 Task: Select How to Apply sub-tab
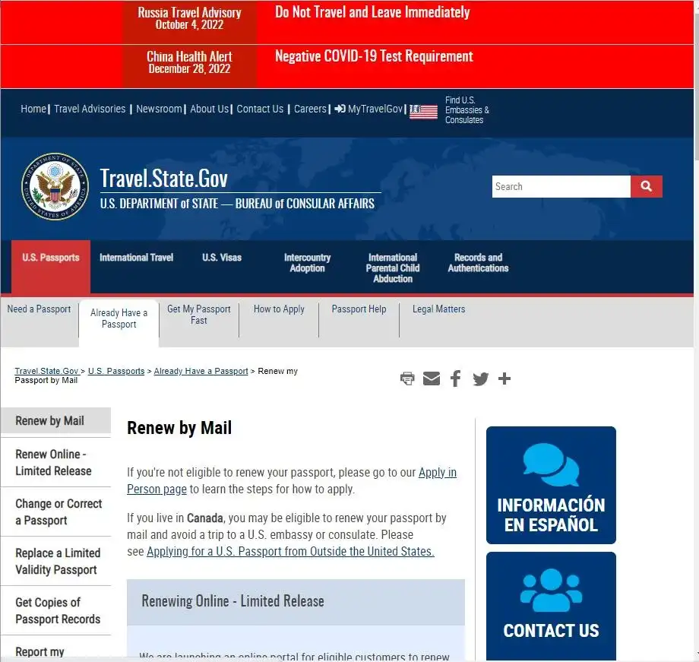click(x=279, y=309)
